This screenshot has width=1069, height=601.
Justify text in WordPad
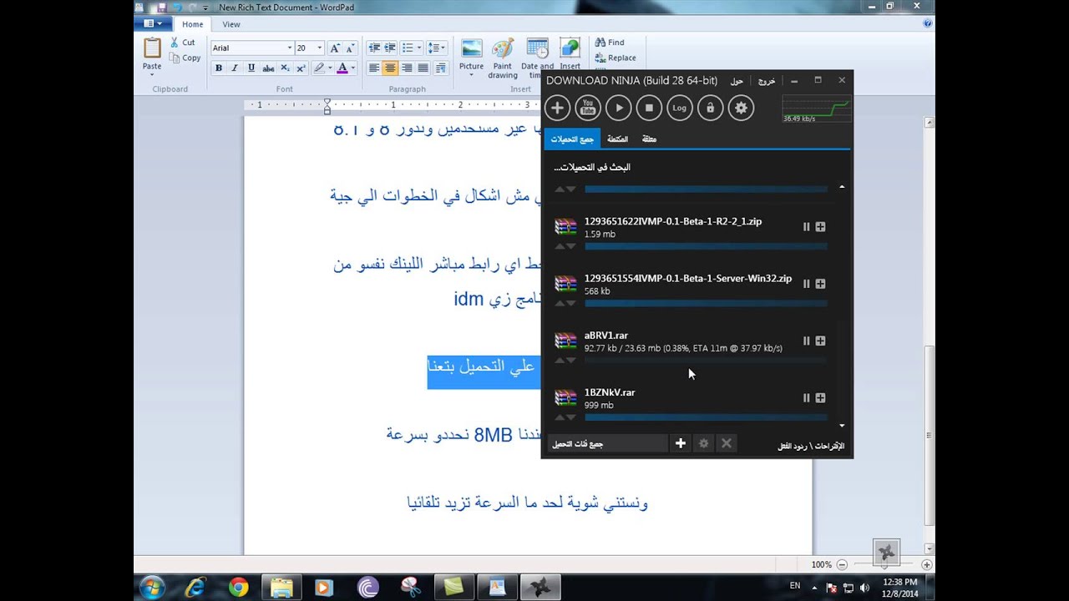tap(423, 68)
